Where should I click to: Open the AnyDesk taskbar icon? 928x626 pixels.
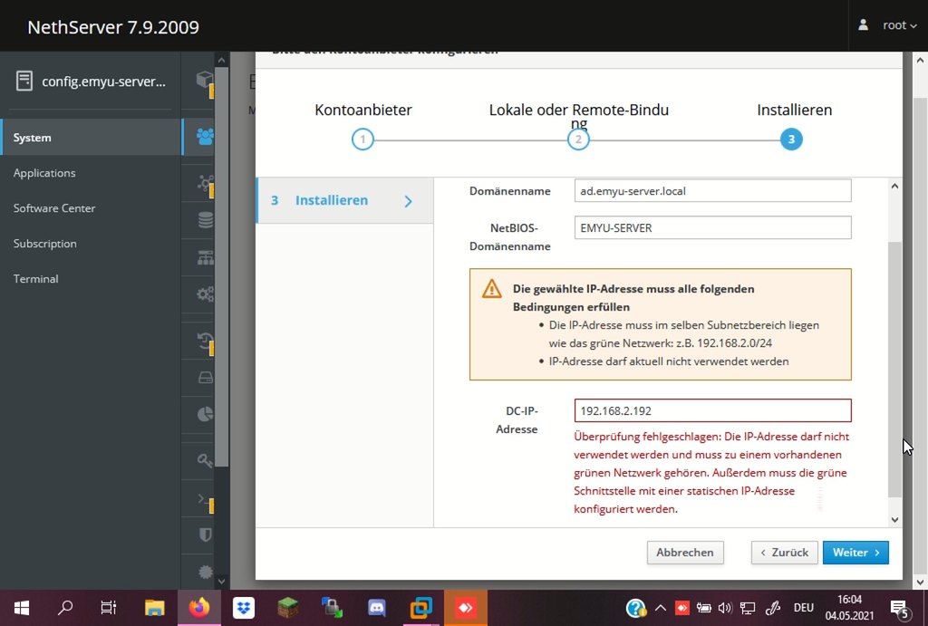[x=465, y=608]
